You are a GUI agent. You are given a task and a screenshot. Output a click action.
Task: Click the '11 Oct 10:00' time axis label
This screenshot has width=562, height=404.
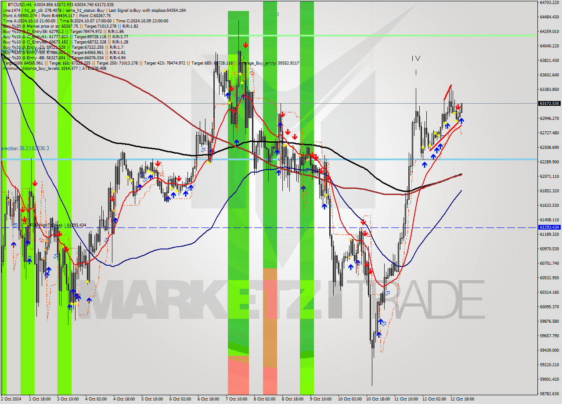[x=406, y=399]
